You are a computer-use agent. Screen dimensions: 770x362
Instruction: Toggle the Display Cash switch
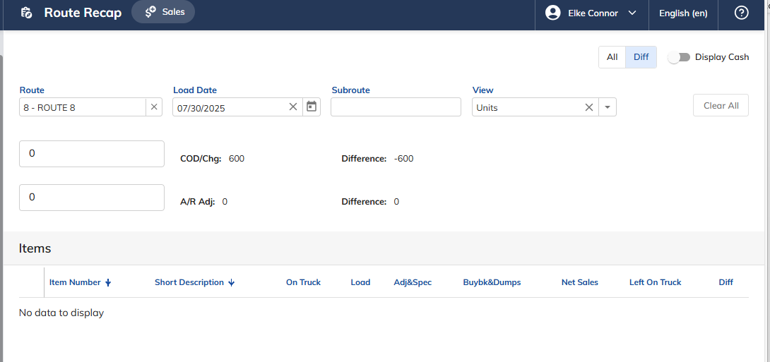point(680,57)
